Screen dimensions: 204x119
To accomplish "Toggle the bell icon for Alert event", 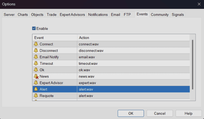I will (36, 89).
